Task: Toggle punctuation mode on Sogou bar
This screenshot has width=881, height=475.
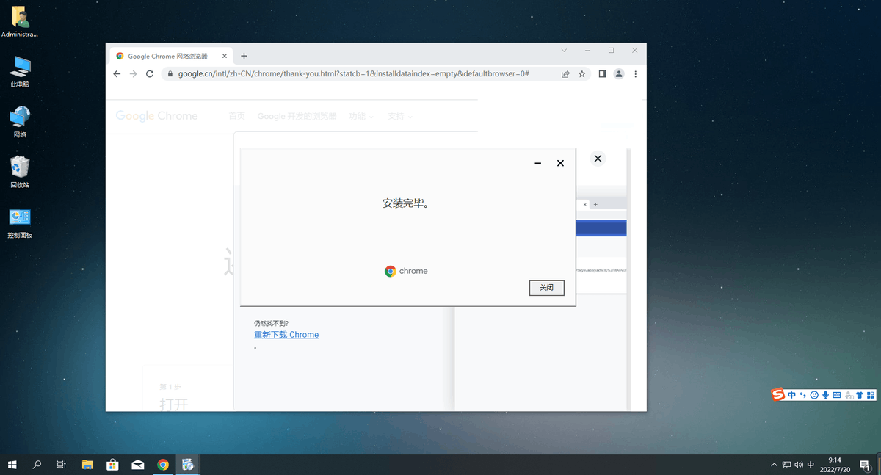Action: tap(803, 395)
